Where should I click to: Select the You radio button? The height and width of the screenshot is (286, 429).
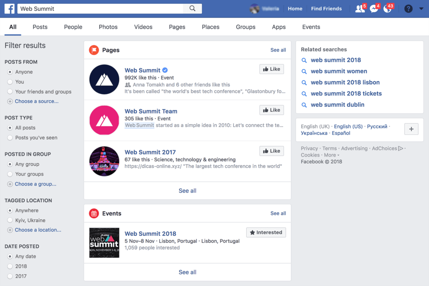[x=10, y=82]
